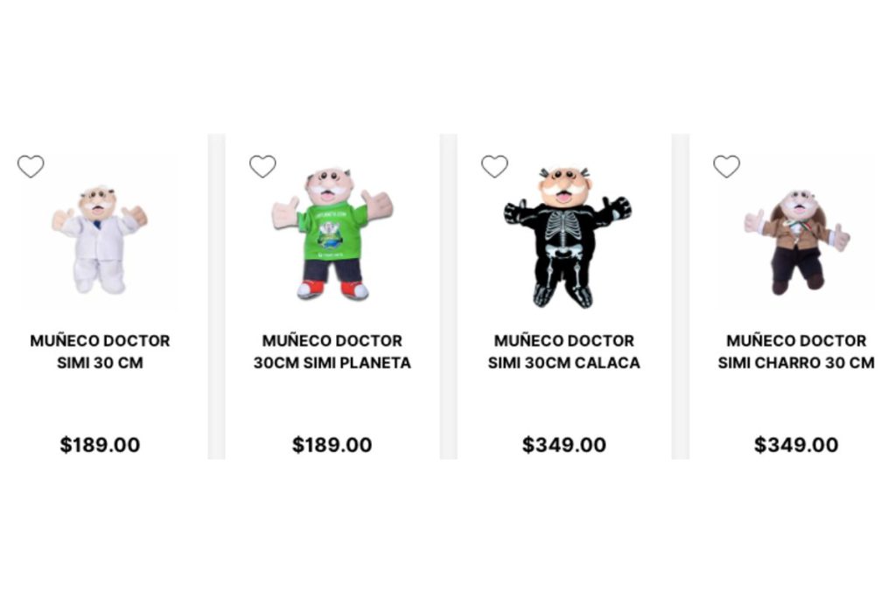This screenshot has width=896, height=593.
Task: Open the skeleton-costume Simi Calaca image
Action: [x=565, y=236]
